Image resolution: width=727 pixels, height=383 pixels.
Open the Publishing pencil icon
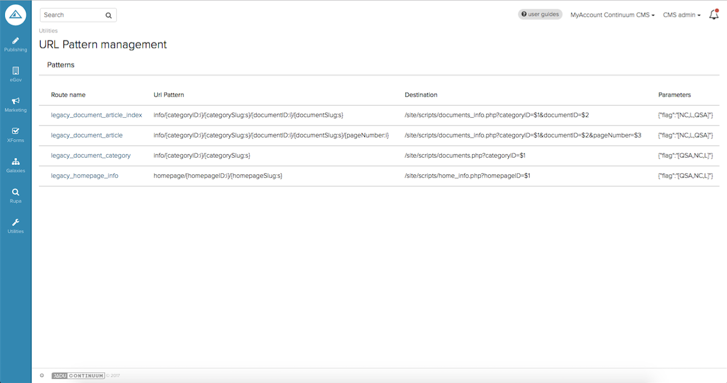[15, 41]
